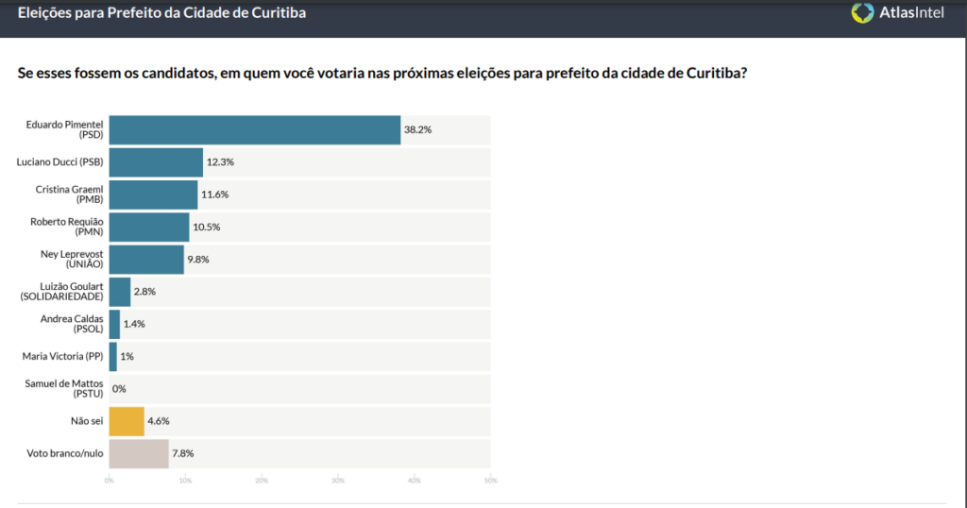Click the page title Eleições para Prefeito

(161, 12)
